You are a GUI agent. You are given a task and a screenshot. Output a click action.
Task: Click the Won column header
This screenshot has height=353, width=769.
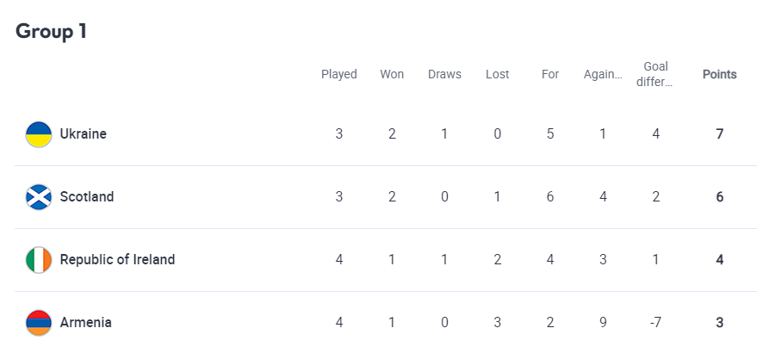click(x=392, y=74)
